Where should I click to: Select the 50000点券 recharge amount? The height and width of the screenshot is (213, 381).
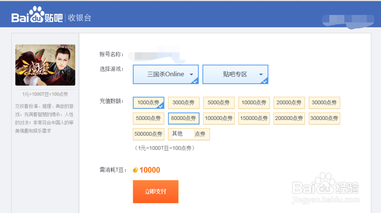point(149,118)
